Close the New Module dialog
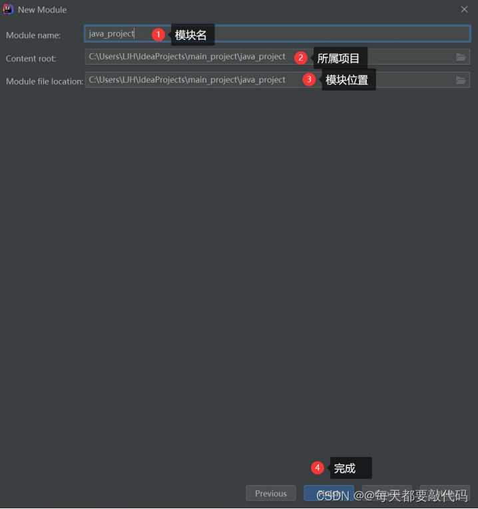This screenshot has height=509, width=478. coord(464,9)
